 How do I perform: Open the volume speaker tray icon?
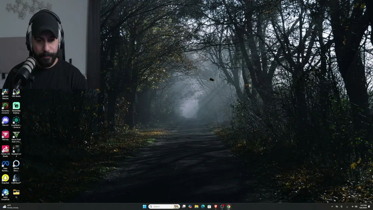pos(356,206)
